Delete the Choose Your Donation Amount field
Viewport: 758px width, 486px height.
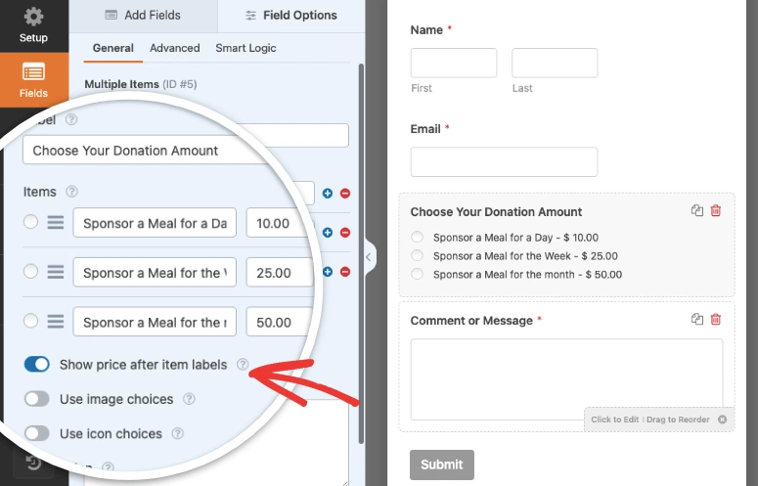[x=716, y=210]
